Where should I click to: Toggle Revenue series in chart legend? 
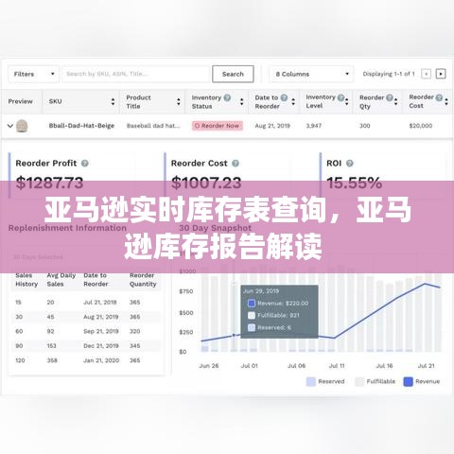point(422,381)
